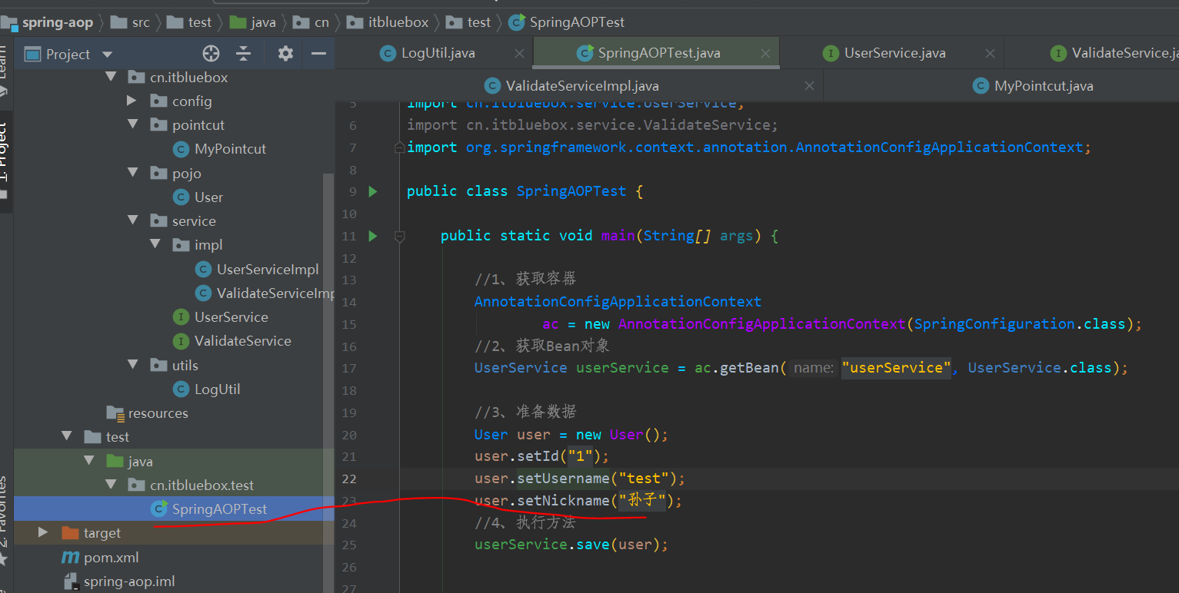Collapse the cn.itbluebox.test package
The width and height of the screenshot is (1179, 593).
[112, 485]
